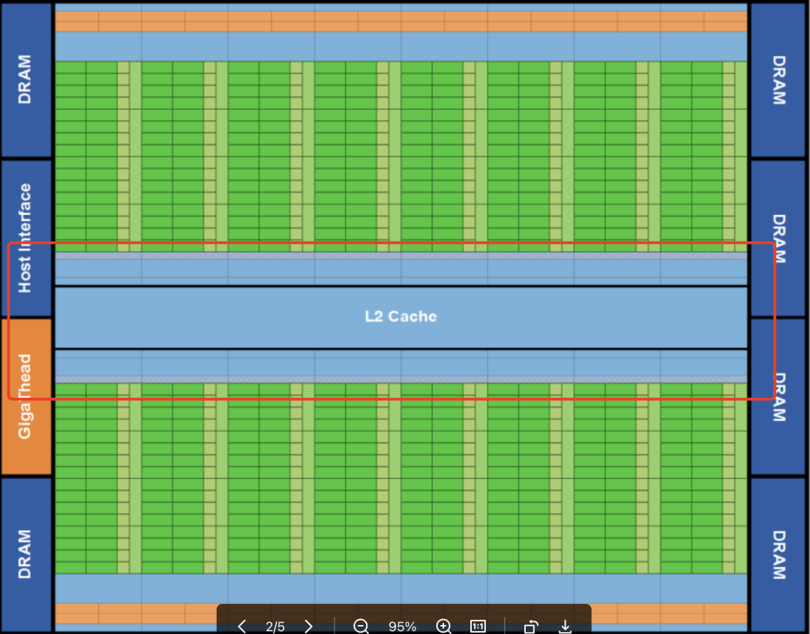Screen dimensions: 810x634
Task: Click the zoom out magnifier icon
Action: [x=361, y=627]
